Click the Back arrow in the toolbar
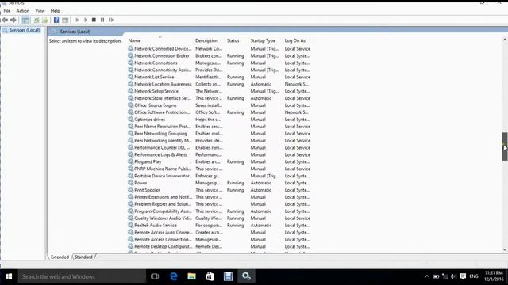The image size is (508, 285). 5,20
